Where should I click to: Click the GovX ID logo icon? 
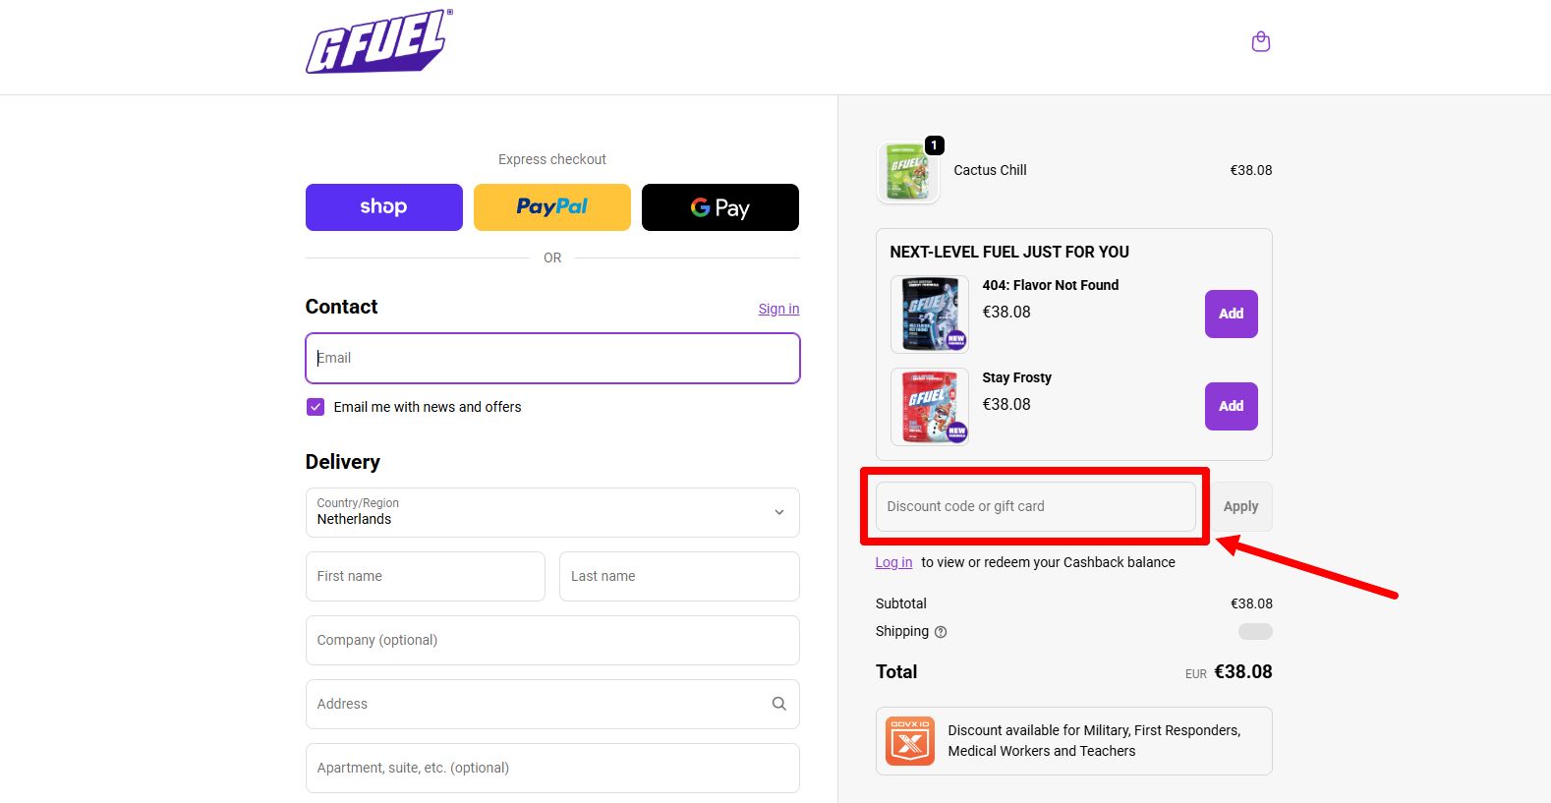(x=910, y=741)
